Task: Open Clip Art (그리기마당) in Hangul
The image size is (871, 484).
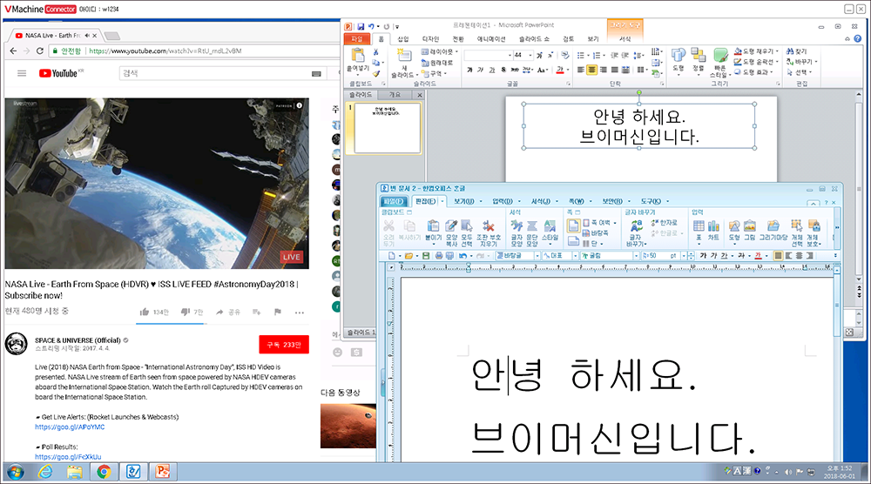Action: tap(773, 230)
